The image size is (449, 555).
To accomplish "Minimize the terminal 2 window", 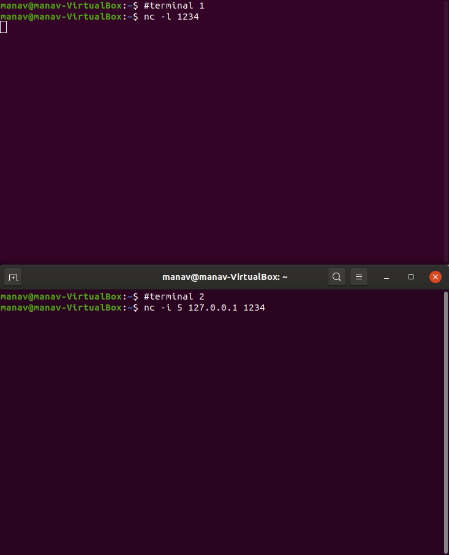I will tap(387, 277).
